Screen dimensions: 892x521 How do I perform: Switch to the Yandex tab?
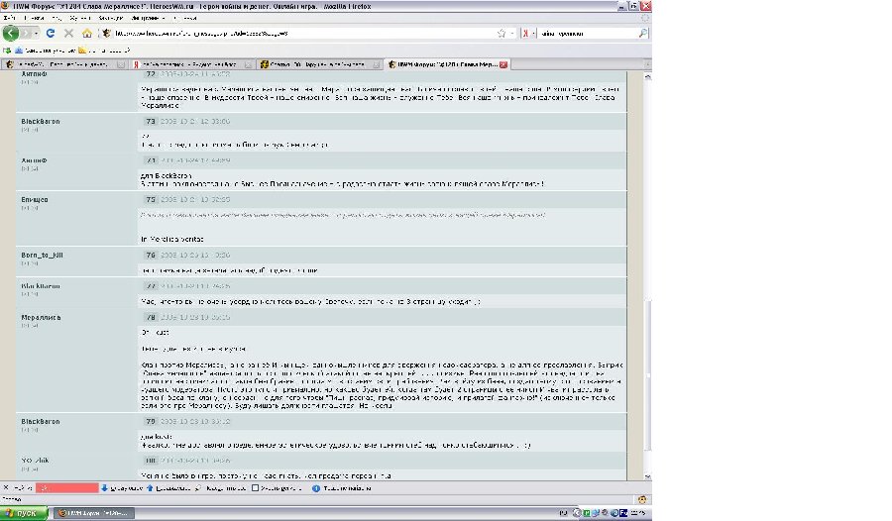188,64
